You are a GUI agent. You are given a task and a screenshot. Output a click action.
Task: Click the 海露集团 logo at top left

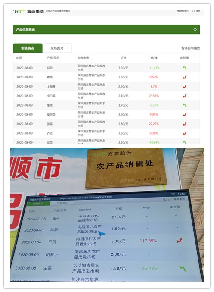(x=28, y=11)
